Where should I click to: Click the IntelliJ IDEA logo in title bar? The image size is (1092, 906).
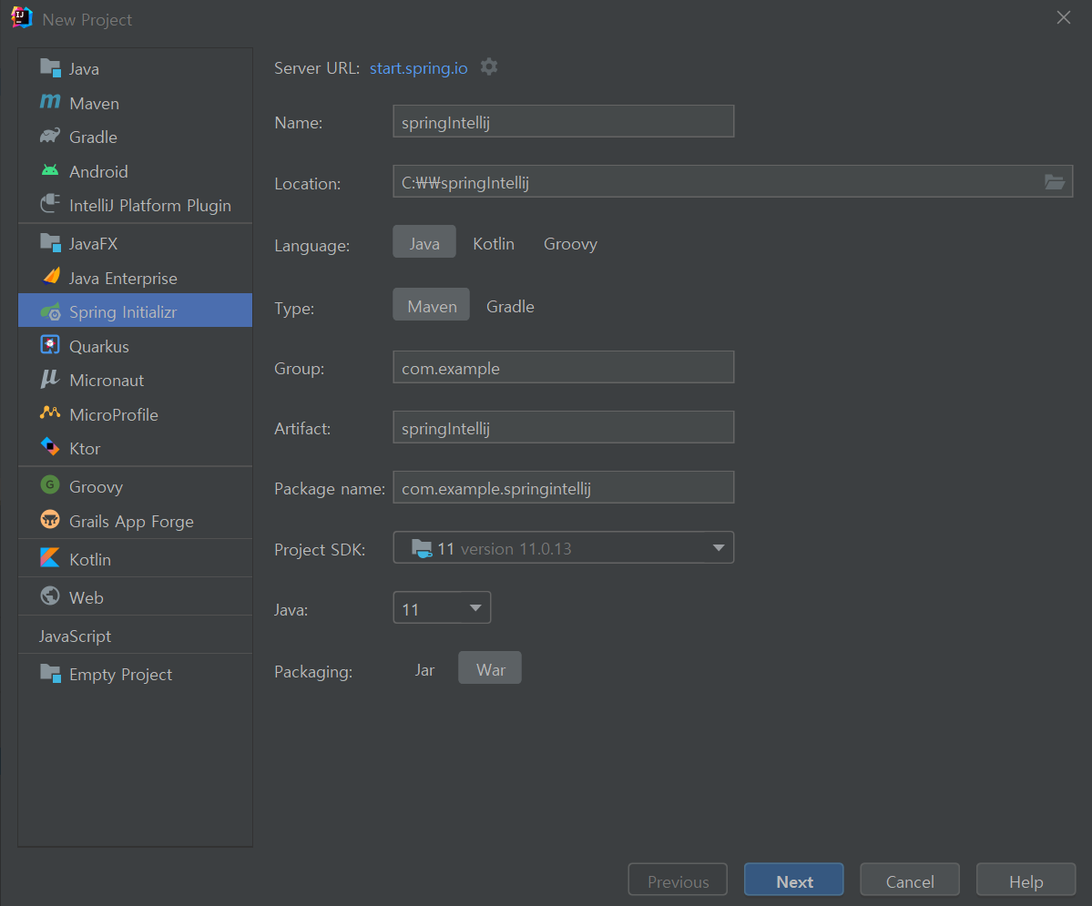pos(22,18)
